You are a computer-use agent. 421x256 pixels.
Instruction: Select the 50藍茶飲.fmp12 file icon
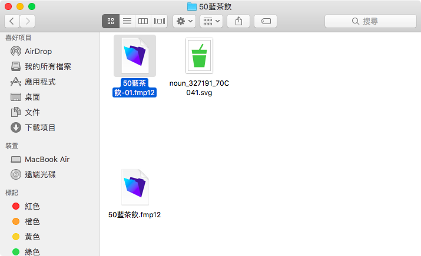[x=135, y=187]
